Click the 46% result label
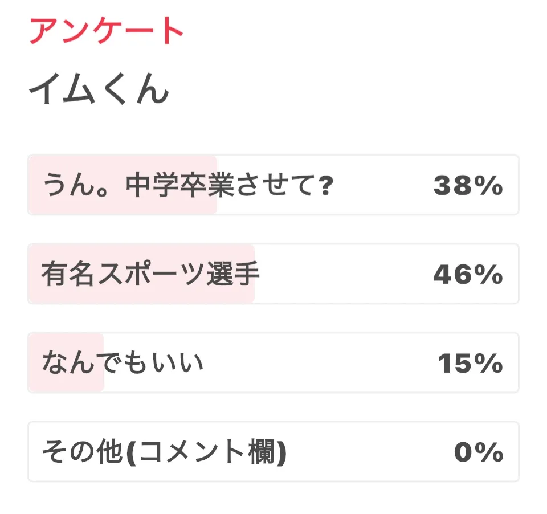Viewport: 547px width, 514px height. click(x=468, y=275)
